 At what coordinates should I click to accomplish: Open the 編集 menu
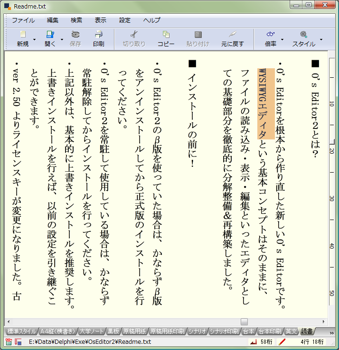pyautogui.click(x=53, y=20)
